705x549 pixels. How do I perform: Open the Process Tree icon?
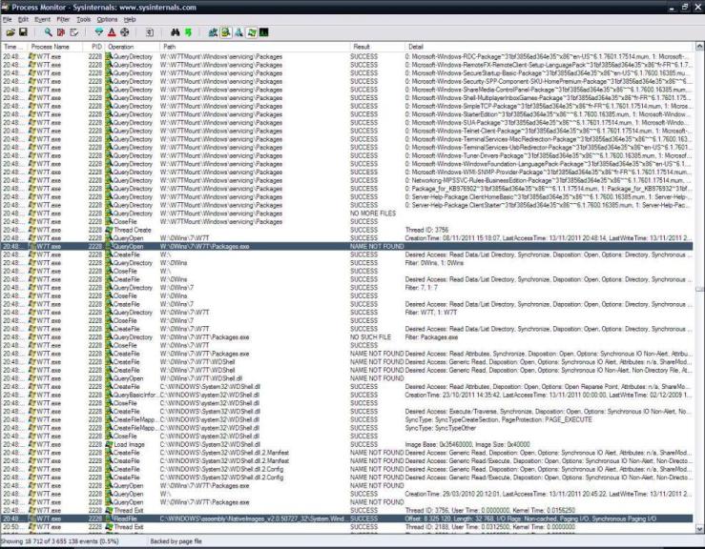pyautogui.click(x=150, y=32)
